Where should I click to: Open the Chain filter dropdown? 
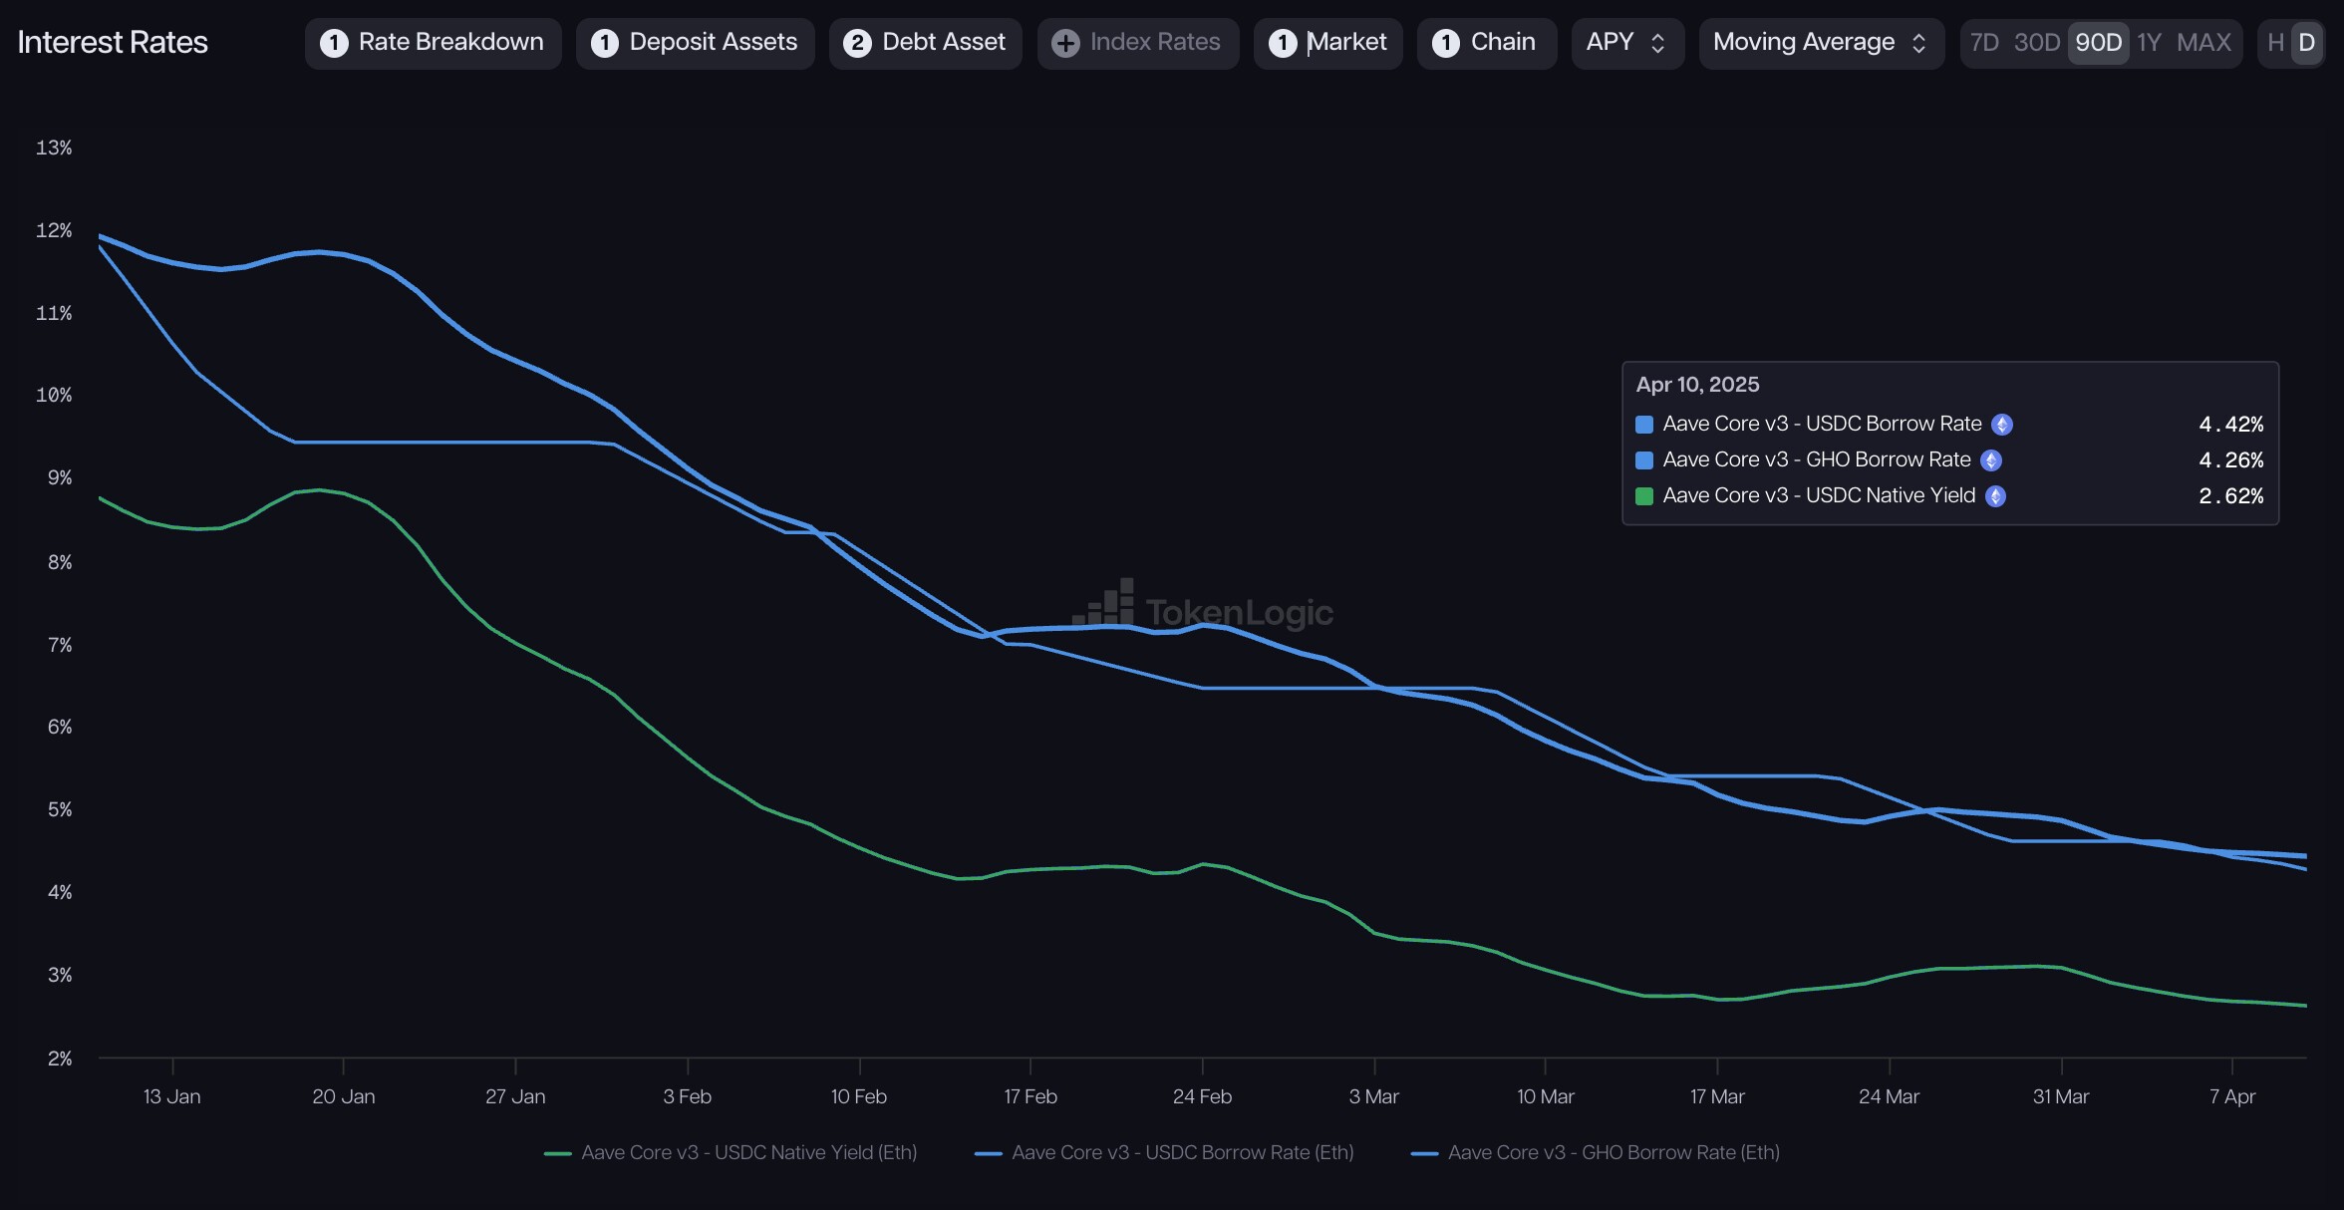pos(1485,43)
